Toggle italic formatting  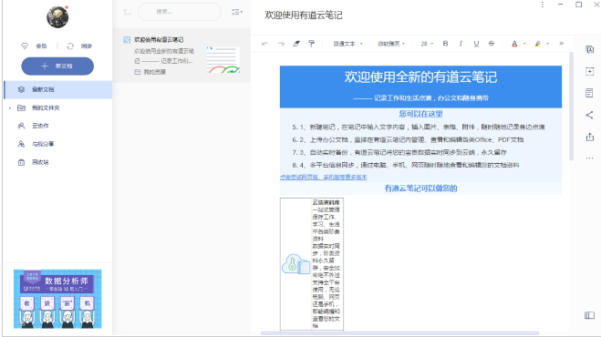click(461, 44)
